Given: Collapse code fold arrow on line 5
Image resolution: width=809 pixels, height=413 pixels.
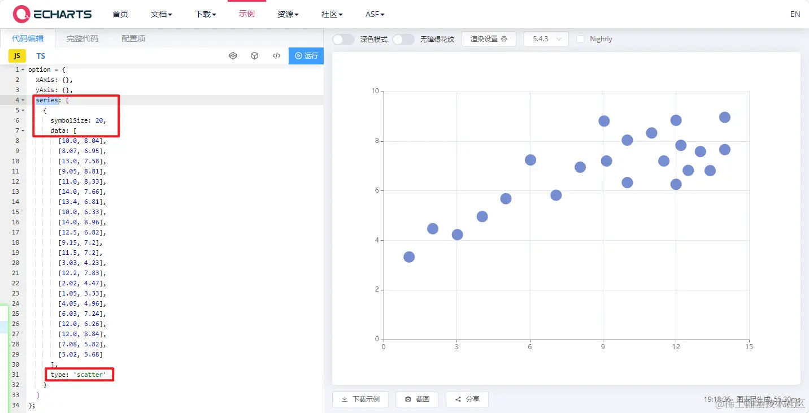Looking at the screenshot, I should (23, 110).
